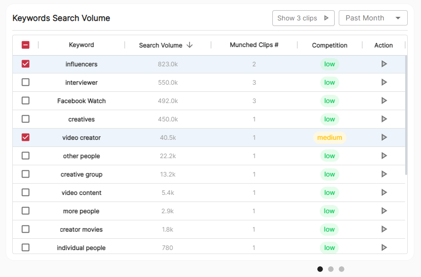The image size is (421, 277).
Task: Uncheck the influencers row checkbox
Action: point(26,64)
